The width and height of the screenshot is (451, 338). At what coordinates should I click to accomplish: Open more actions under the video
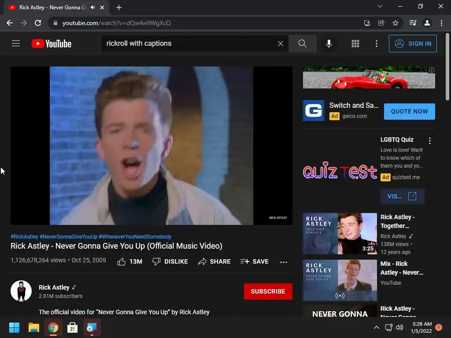tap(284, 262)
